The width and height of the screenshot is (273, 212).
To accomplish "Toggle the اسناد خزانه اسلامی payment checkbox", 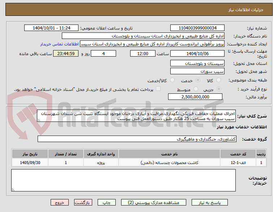I will point(158,89).
